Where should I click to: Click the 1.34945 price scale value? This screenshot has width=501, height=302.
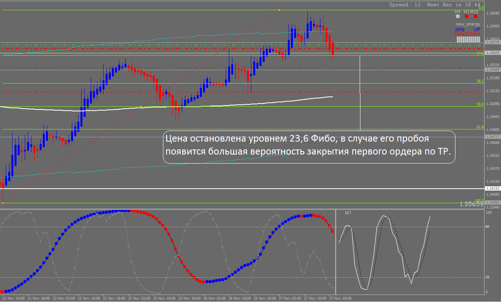[x=493, y=117]
